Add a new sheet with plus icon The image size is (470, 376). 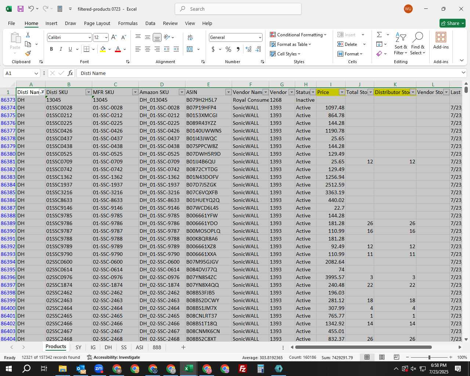(183, 347)
